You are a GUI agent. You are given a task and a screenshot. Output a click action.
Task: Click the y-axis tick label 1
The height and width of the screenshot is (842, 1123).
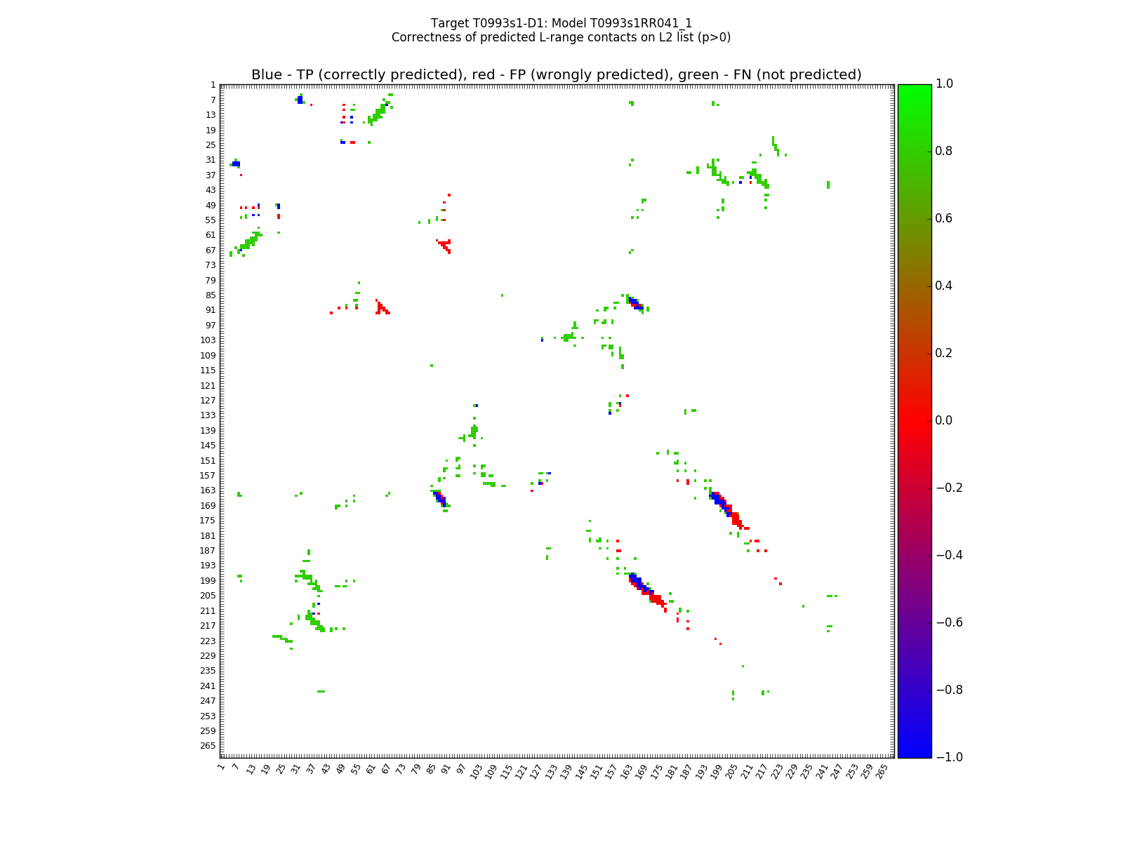213,85
